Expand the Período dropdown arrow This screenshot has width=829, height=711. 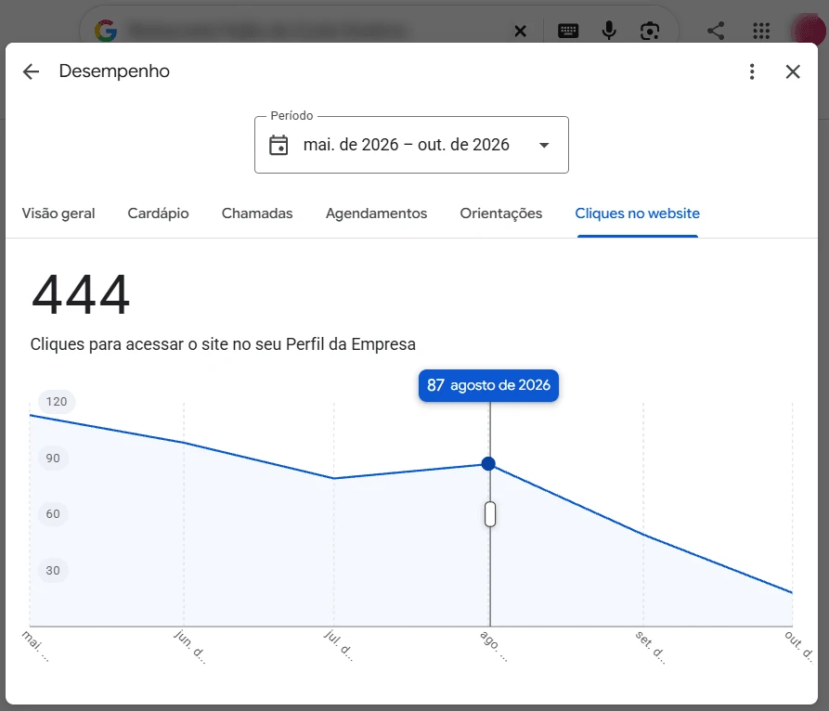pos(544,145)
